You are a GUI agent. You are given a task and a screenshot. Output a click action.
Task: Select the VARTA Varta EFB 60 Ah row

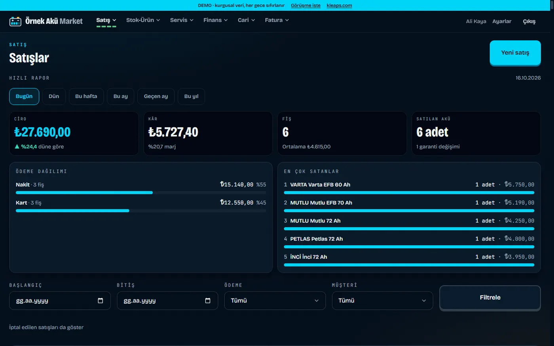(x=409, y=187)
